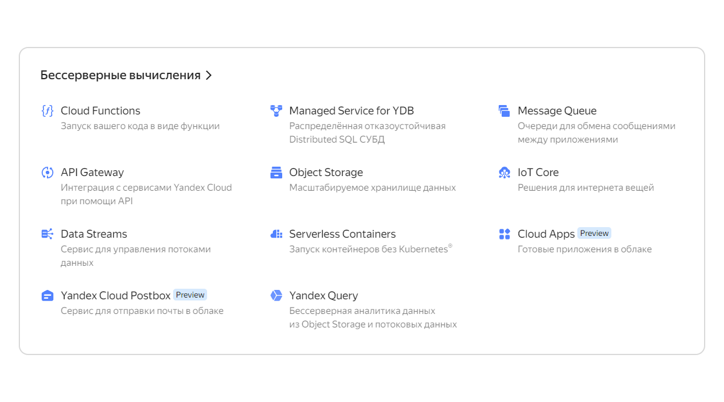Open the Бессерверные вычисления section heading

[x=120, y=75]
